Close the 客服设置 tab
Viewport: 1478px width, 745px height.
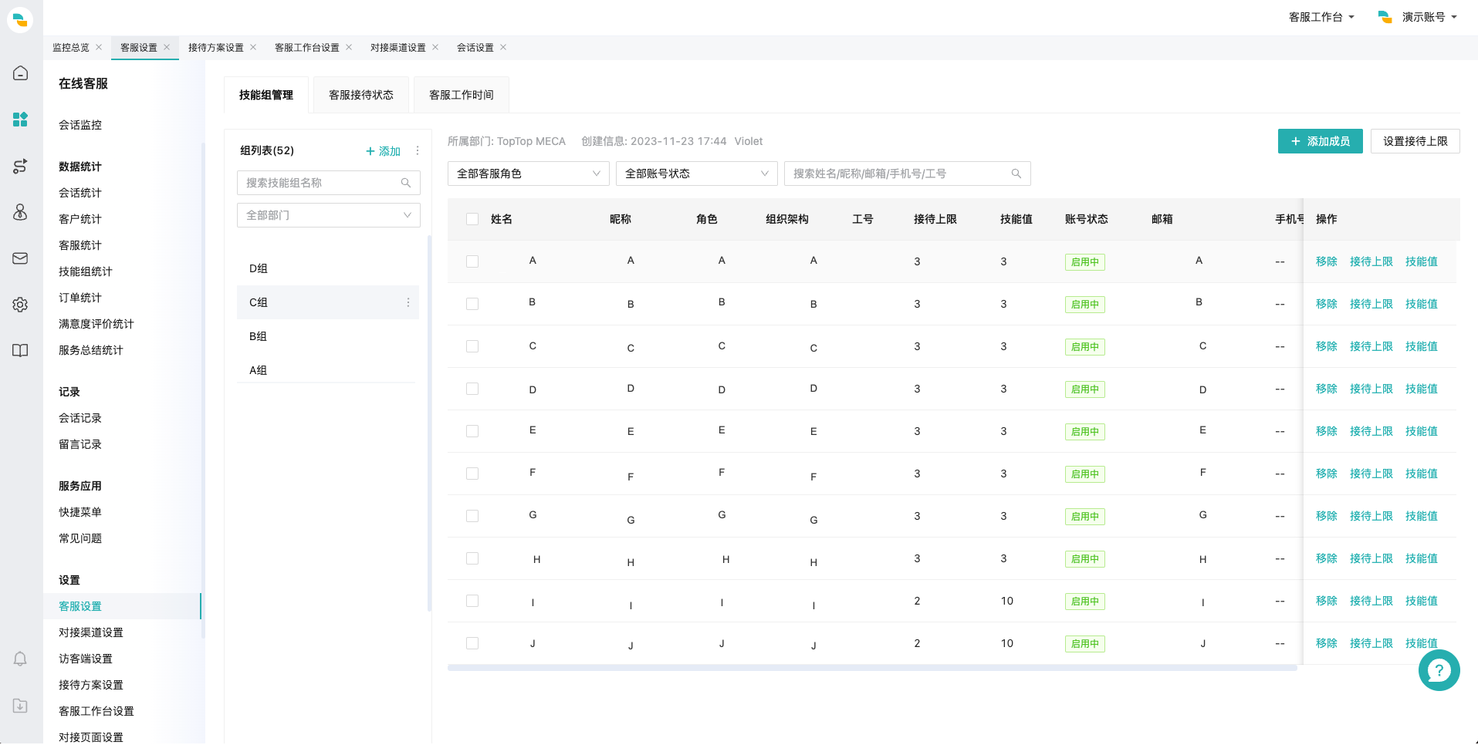pos(167,47)
